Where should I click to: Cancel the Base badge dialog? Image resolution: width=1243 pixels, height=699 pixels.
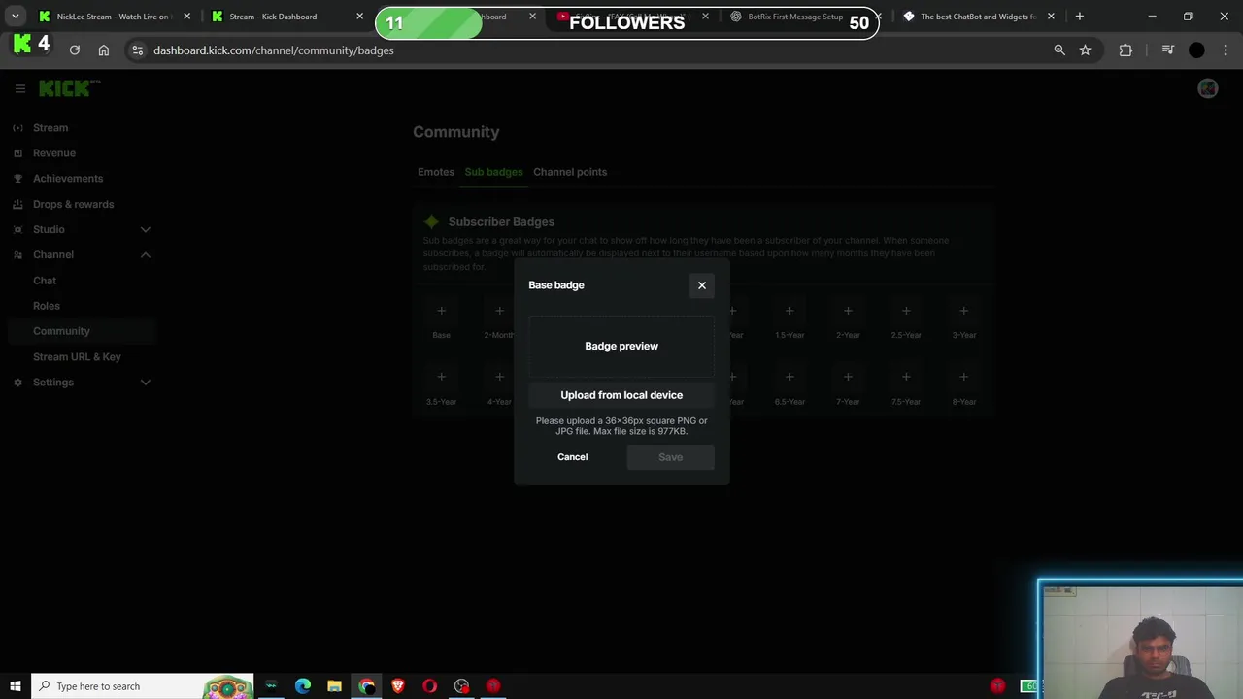[x=572, y=457]
